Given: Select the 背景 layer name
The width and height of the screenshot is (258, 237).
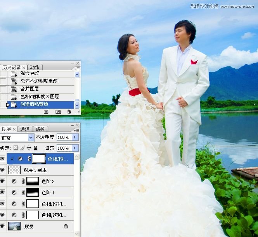Looking at the screenshot, I should tap(29, 227).
